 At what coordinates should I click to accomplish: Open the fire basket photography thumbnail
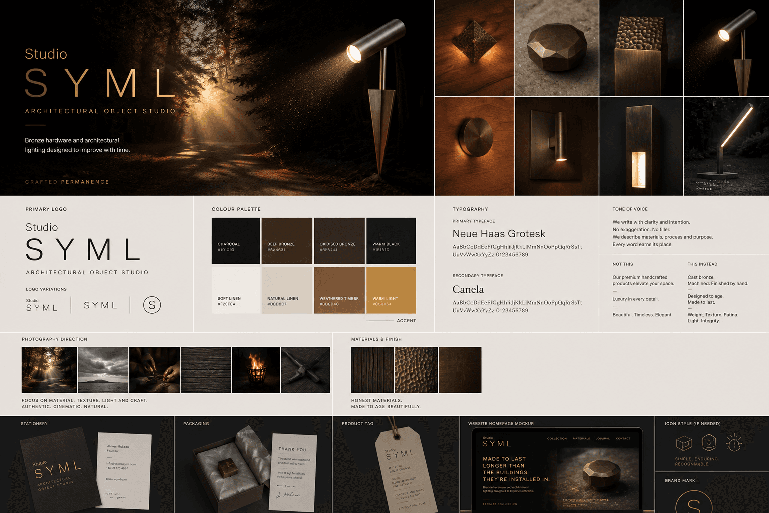point(256,370)
